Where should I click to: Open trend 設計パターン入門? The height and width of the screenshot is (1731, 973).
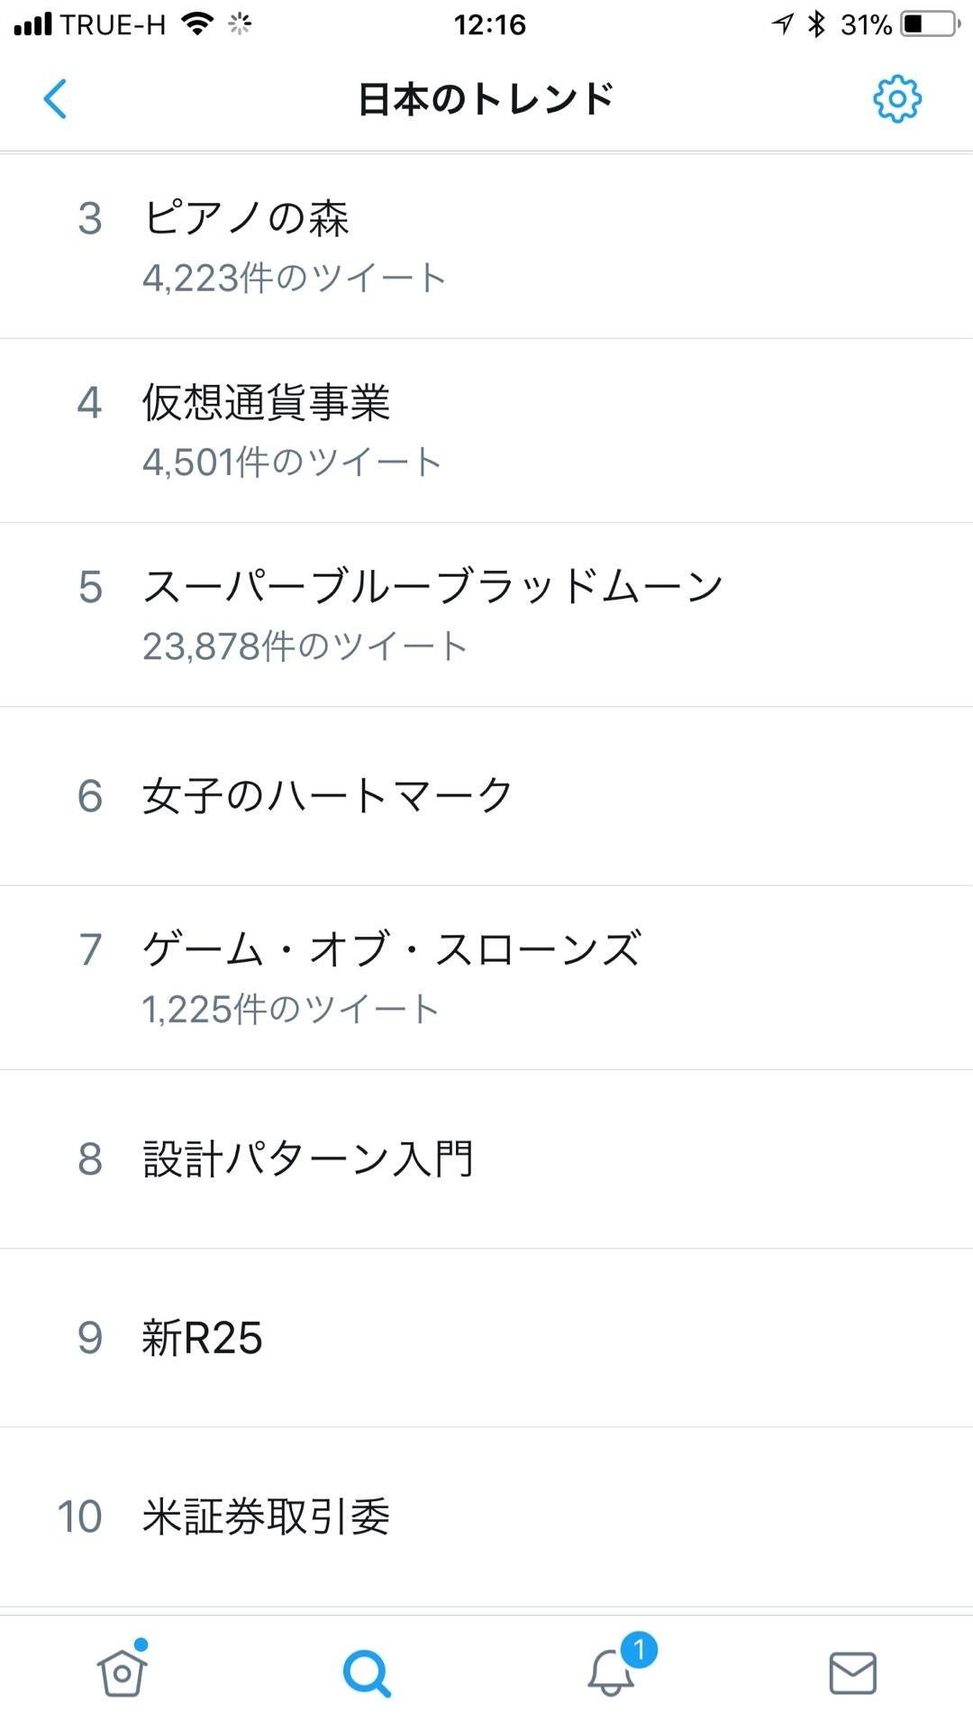click(x=486, y=1159)
